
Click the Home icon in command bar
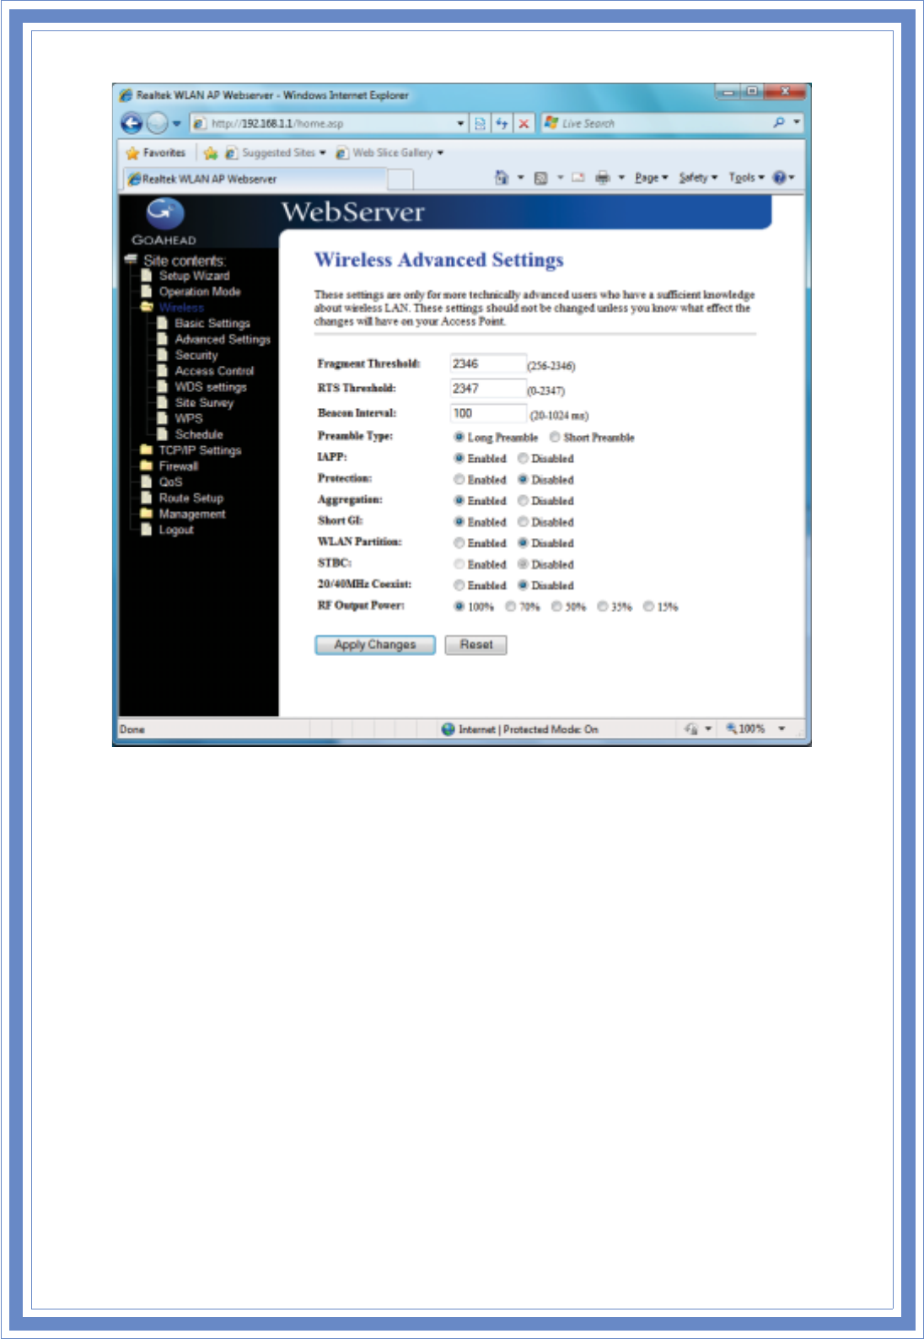coord(501,177)
